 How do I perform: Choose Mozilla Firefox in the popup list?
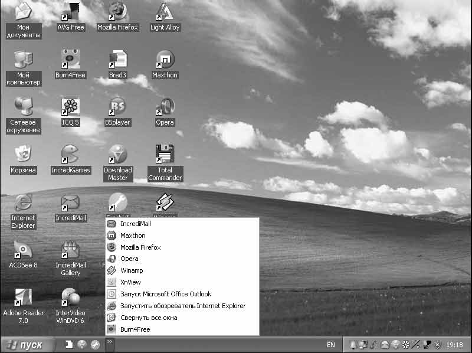point(182,247)
